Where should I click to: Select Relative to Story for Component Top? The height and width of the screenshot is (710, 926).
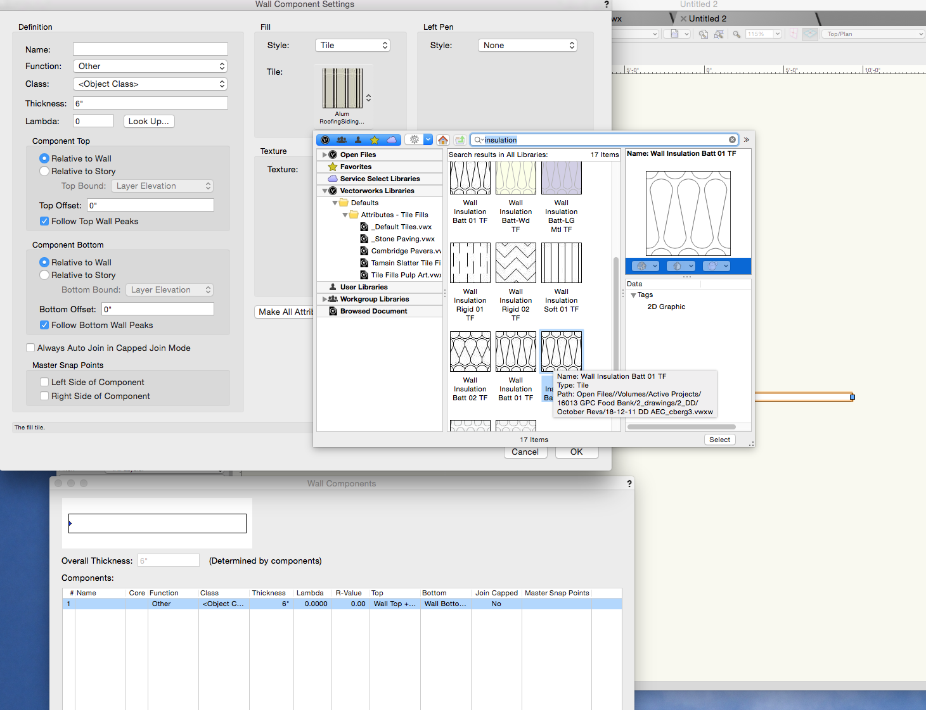(x=44, y=171)
